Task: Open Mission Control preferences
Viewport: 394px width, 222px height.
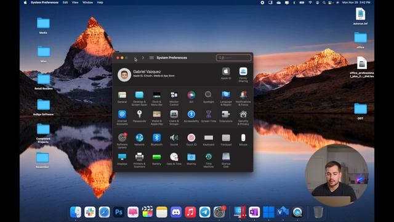Action: coord(174,98)
